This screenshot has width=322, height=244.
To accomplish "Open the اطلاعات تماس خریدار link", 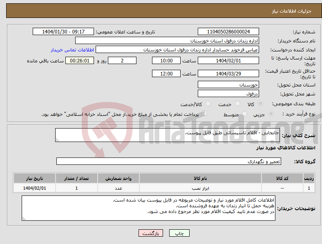I will (x=72, y=50).
